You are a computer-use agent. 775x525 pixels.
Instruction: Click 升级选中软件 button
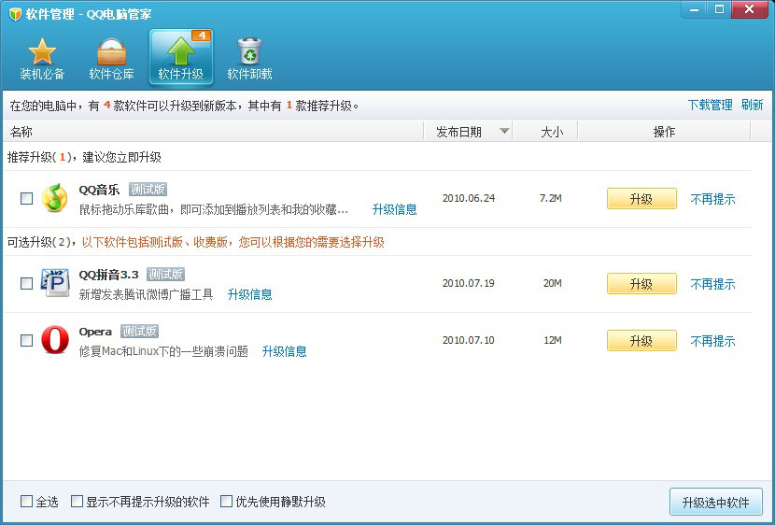715,503
